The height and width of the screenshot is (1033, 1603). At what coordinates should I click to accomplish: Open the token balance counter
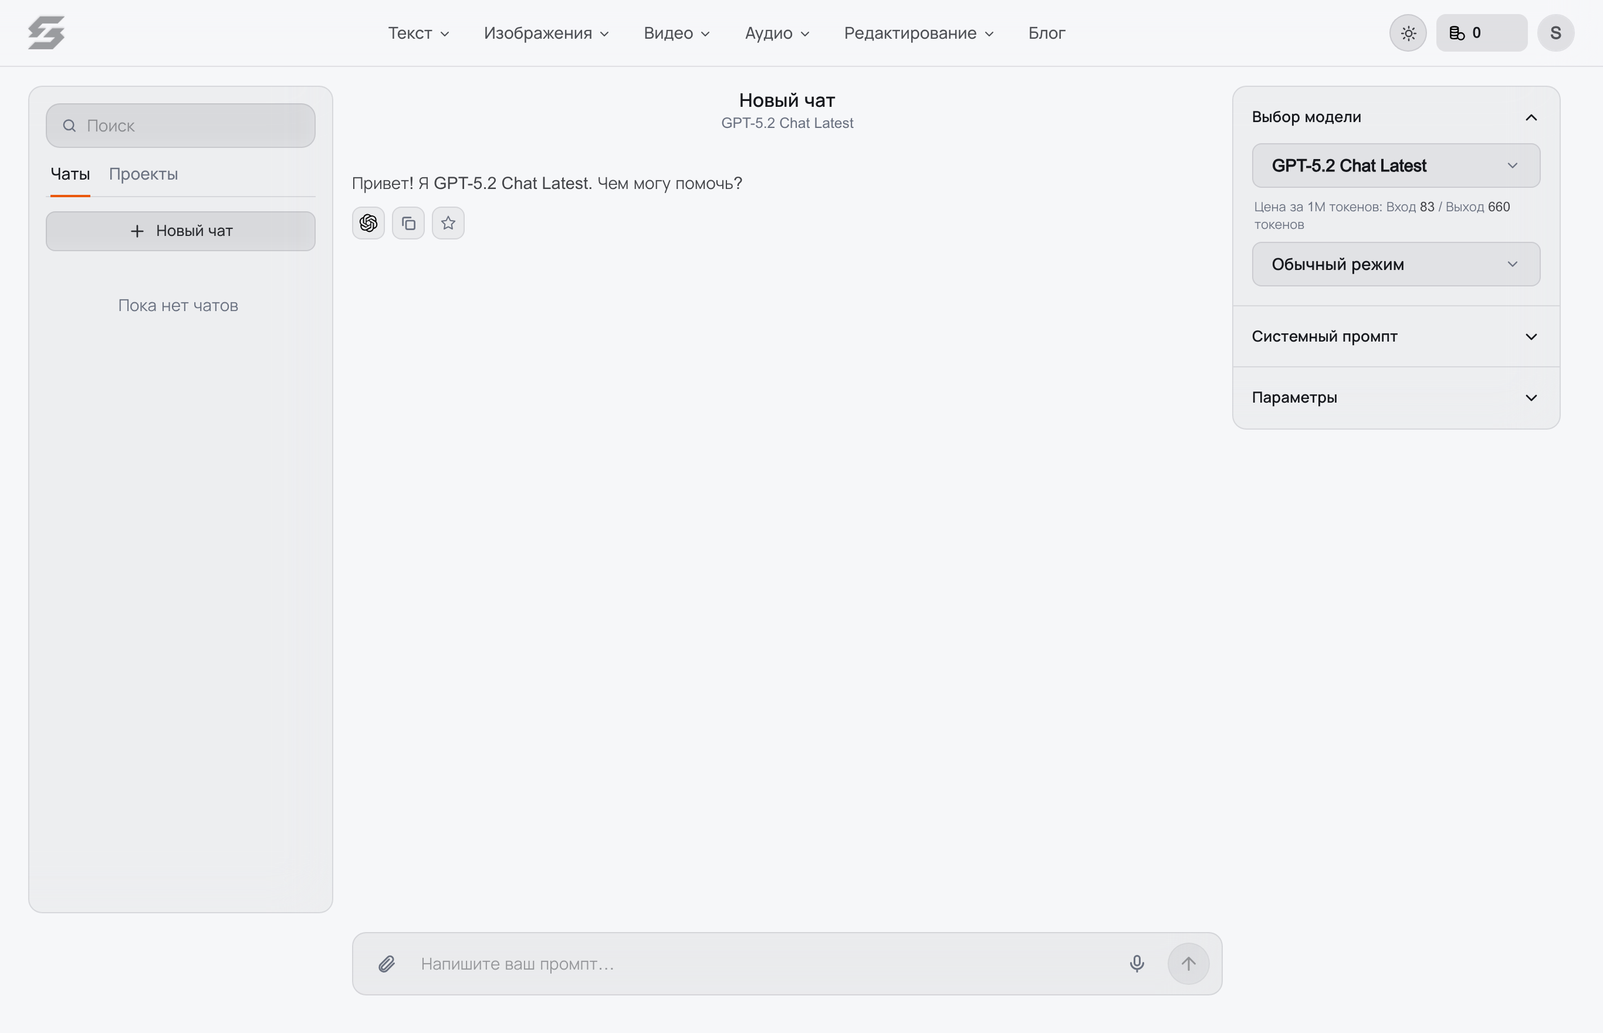1482,33
